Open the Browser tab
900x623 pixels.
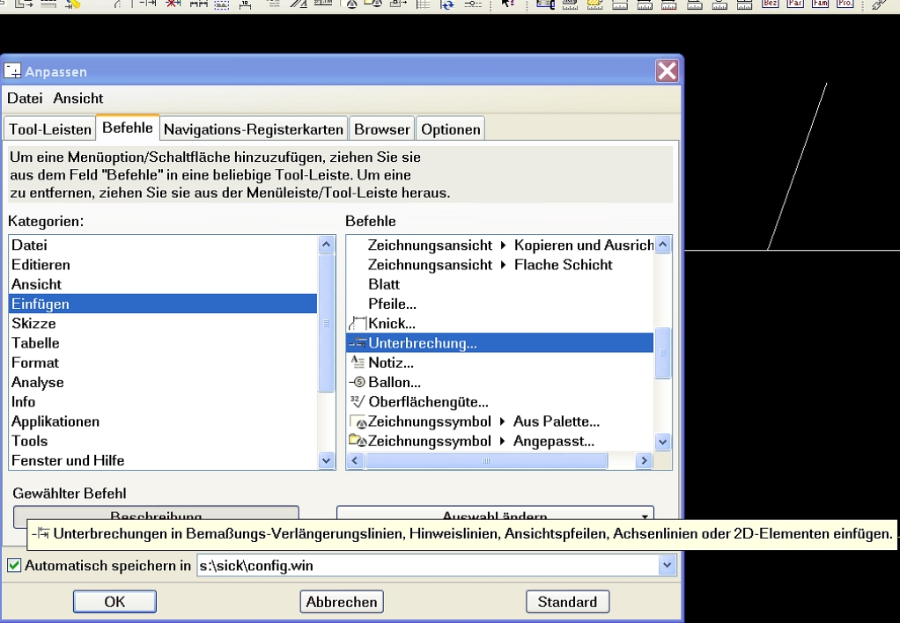(381, 129)
